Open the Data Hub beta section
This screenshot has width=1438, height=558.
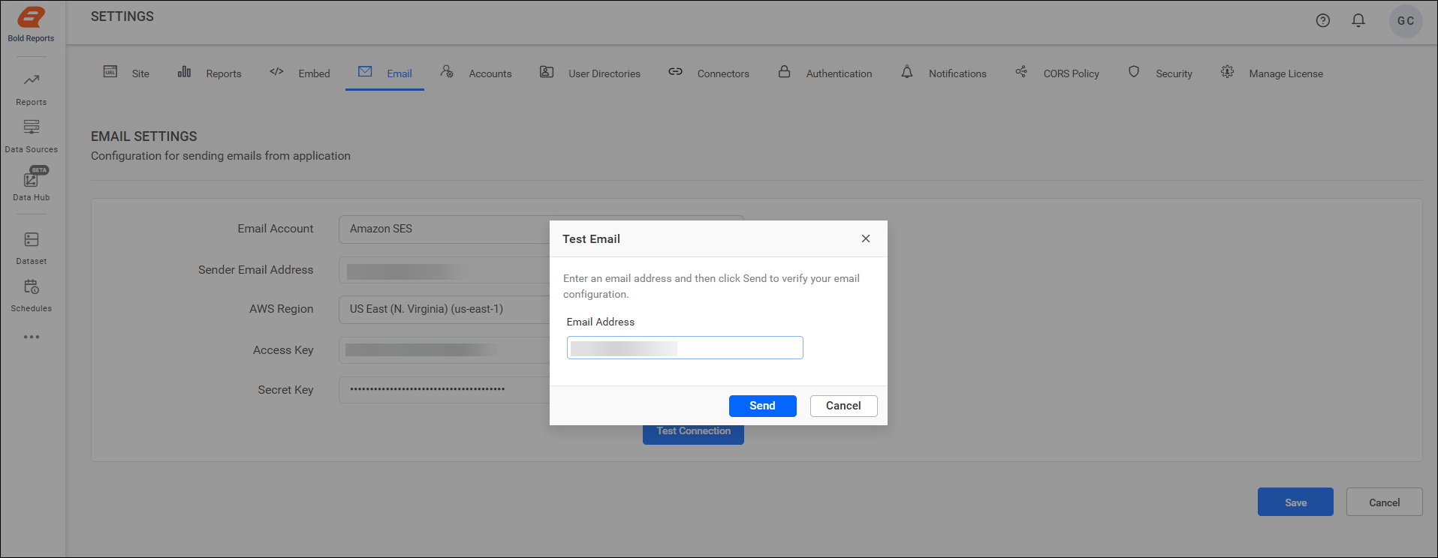pos(31,184)
